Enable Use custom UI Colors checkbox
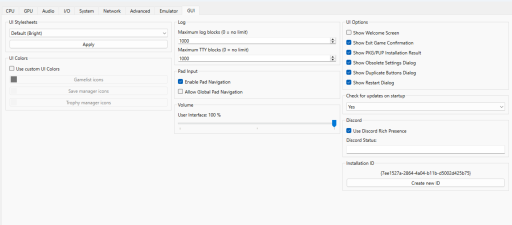Screen dimensions: 512x225 click(x=12, y=69)
